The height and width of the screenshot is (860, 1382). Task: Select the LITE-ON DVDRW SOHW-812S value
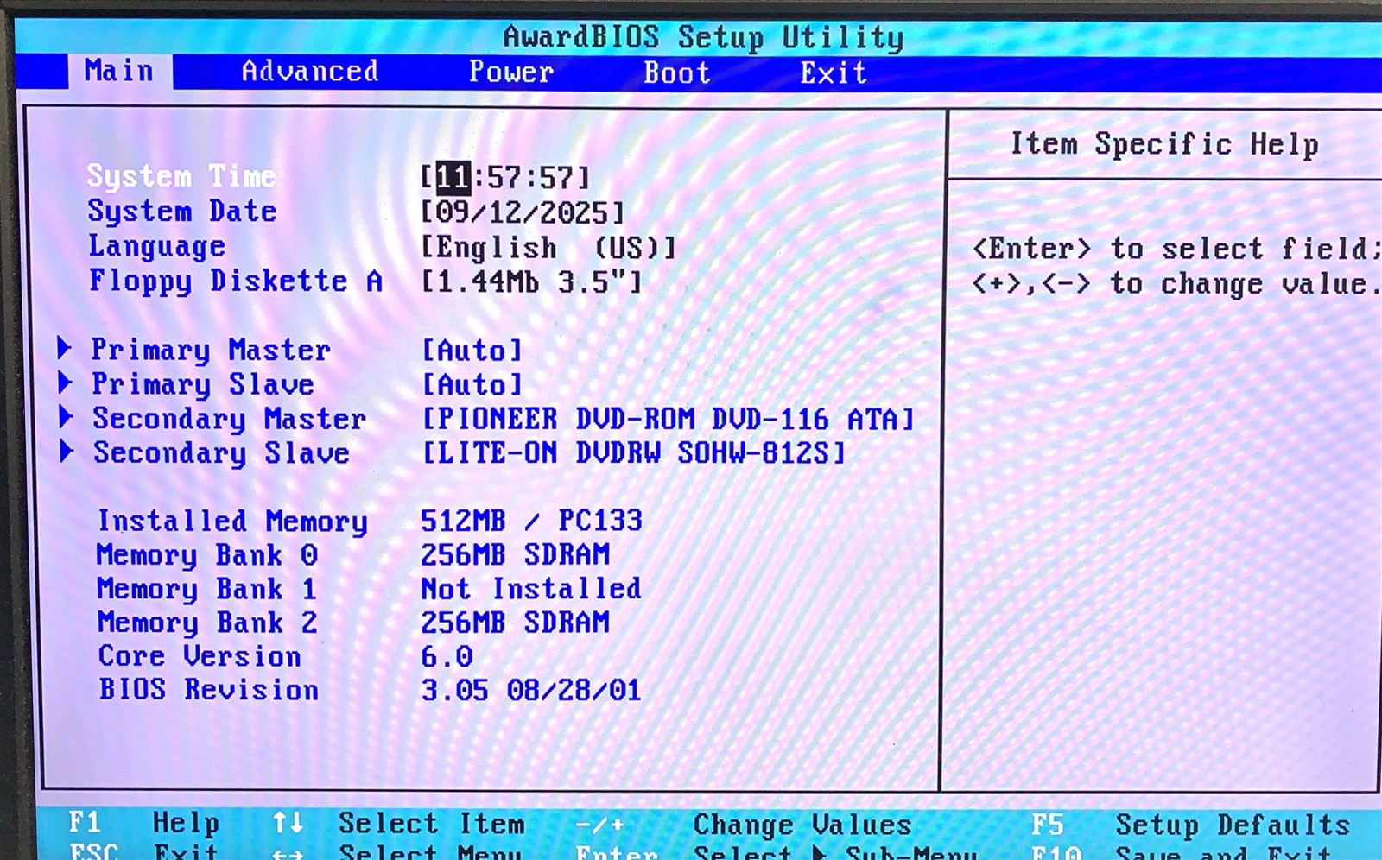click(633, 452)
